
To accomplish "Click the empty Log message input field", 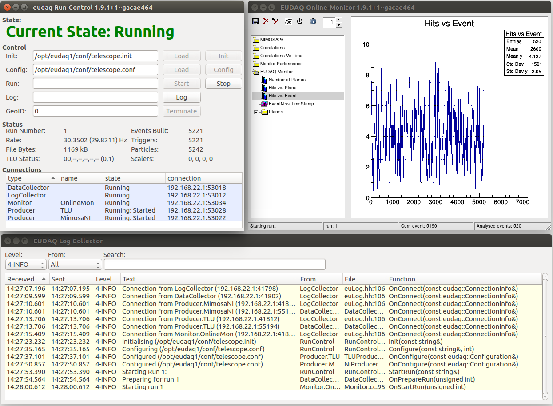I will coord(95,97).
